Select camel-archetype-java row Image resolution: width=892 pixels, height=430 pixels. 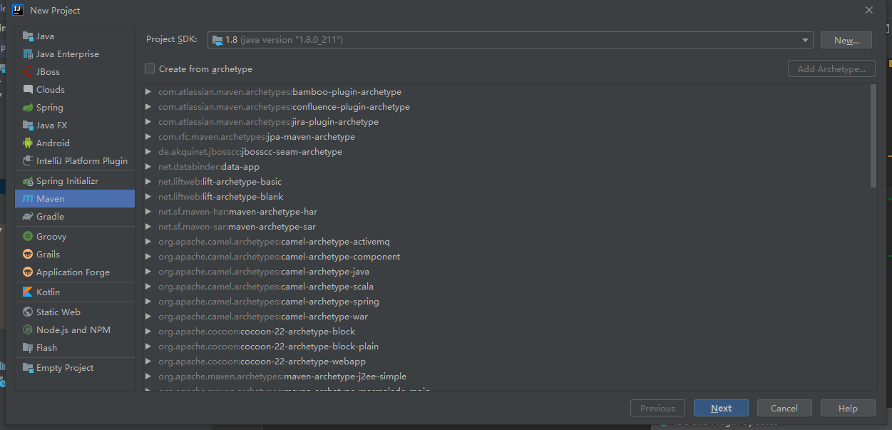pos(506,272)
